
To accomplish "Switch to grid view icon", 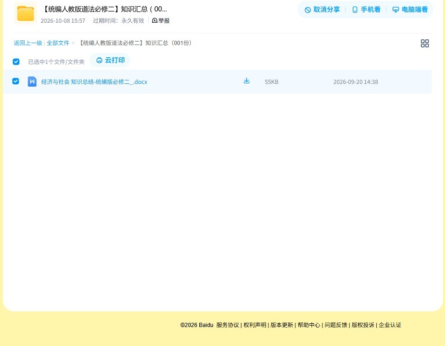I will [425, 44].
